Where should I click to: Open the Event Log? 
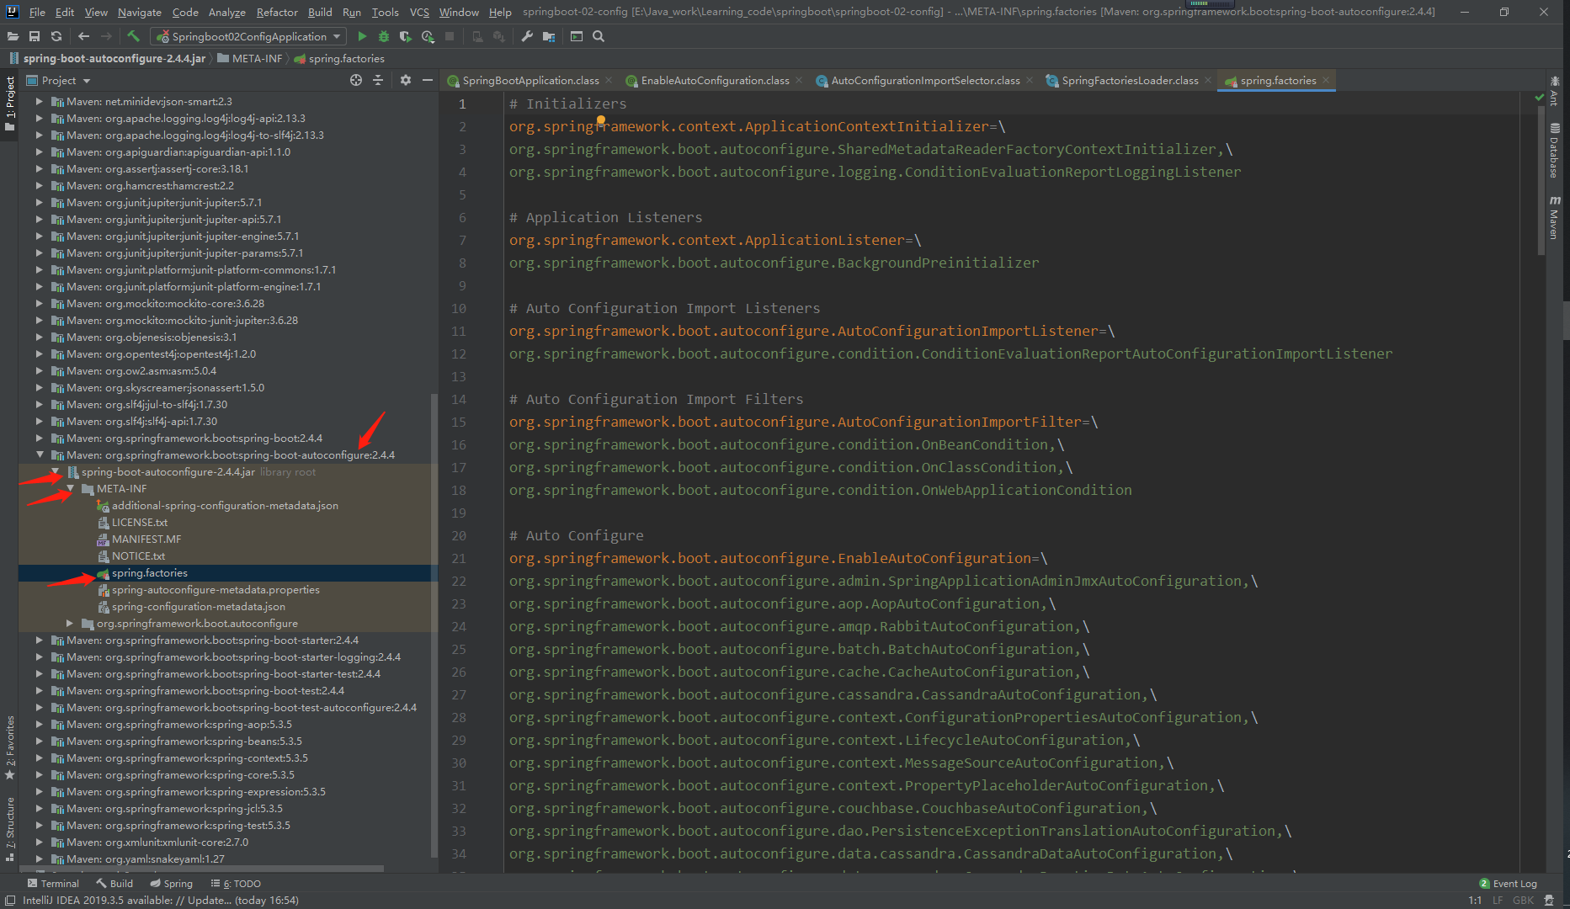tap(1508, 883)
